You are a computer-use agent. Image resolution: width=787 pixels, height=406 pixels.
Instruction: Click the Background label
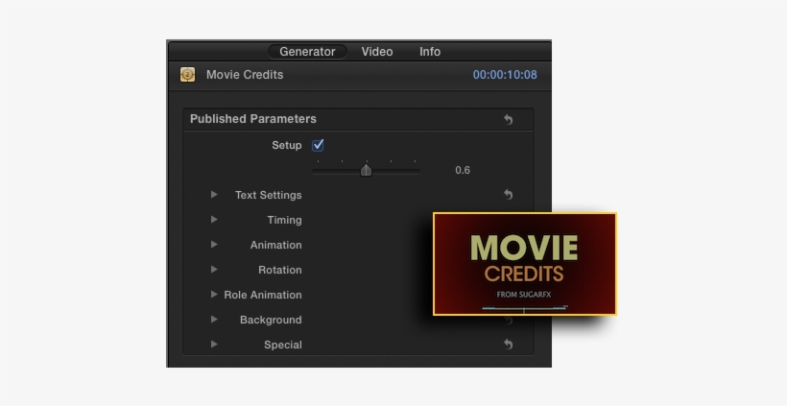click(x=271, y=321)
